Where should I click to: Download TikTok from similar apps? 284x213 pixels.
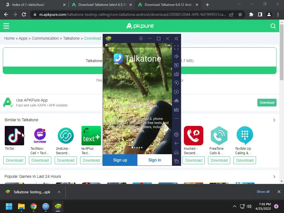14,160
